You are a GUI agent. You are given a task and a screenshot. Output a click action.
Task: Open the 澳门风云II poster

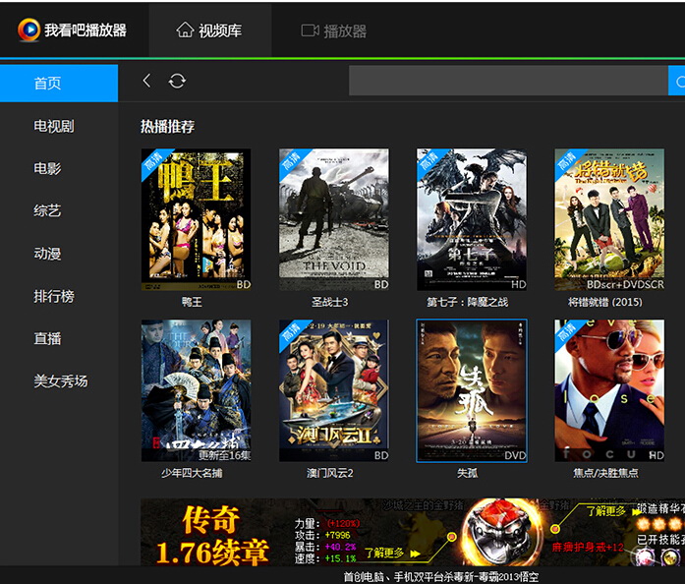[x=334, y=390]
